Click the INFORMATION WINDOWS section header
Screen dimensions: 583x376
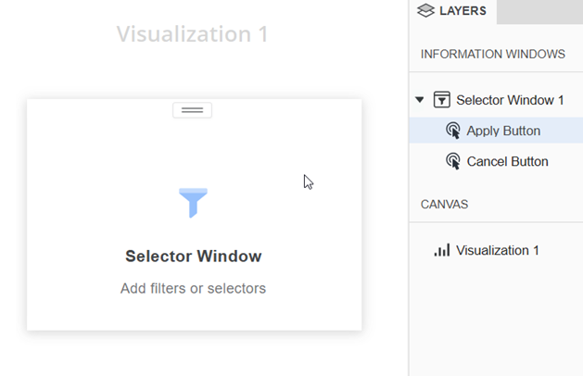pyautogui.click(x=492, y=54)
